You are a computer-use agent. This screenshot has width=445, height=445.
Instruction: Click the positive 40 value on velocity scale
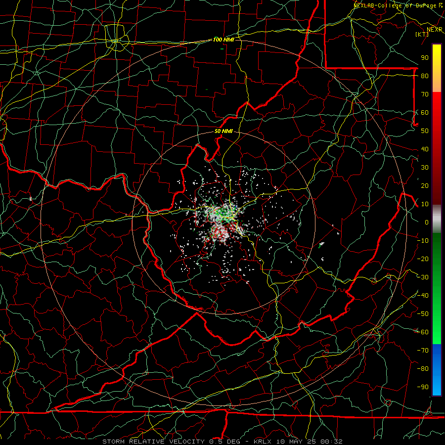(425, 149)
